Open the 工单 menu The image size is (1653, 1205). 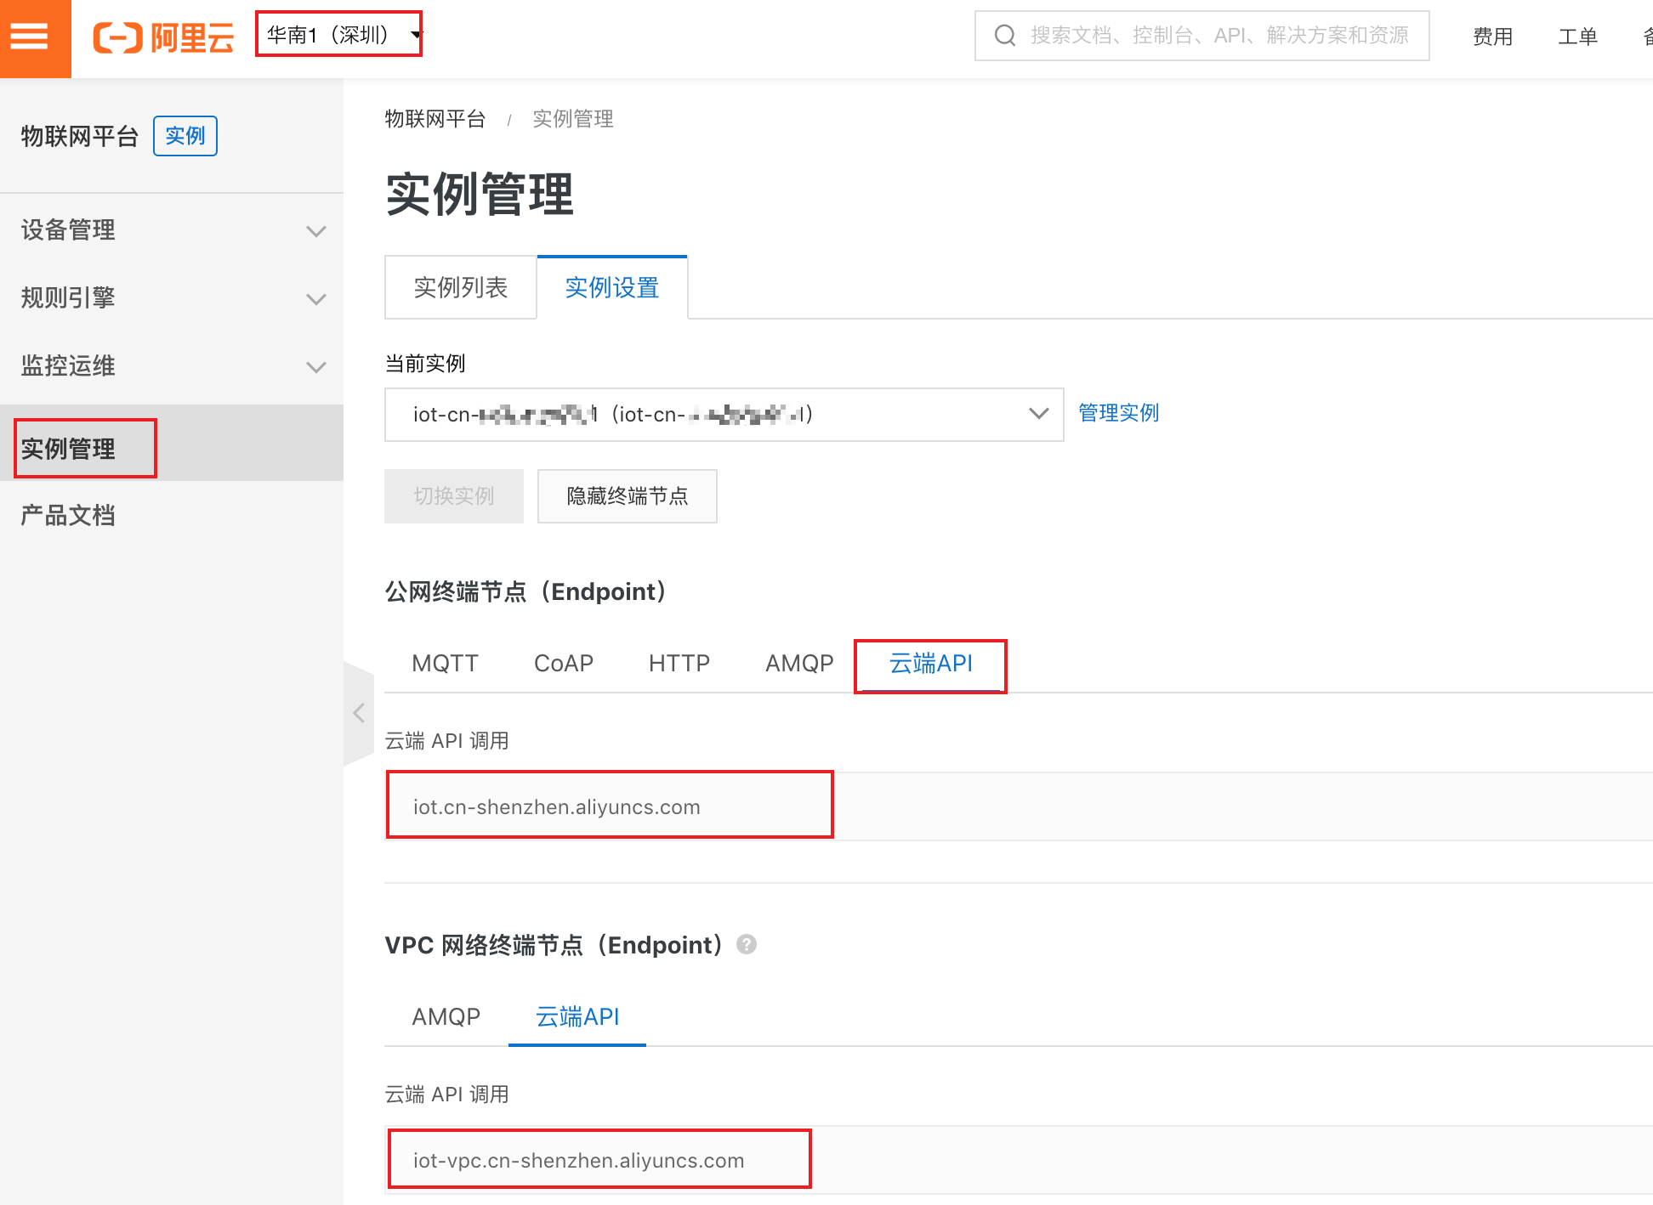point(1577,37)
